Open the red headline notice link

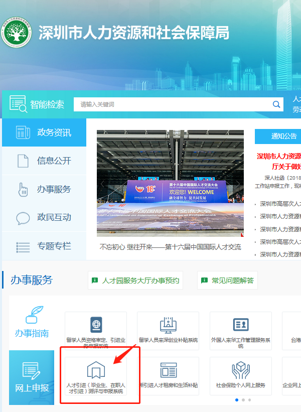click(279, 161)
